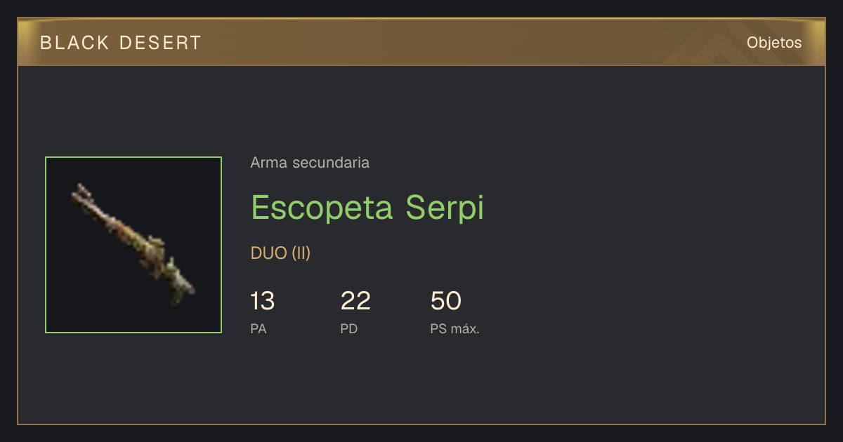Click the PA stat label
Viewport: 843px width, 442px height.
(259, 328)
